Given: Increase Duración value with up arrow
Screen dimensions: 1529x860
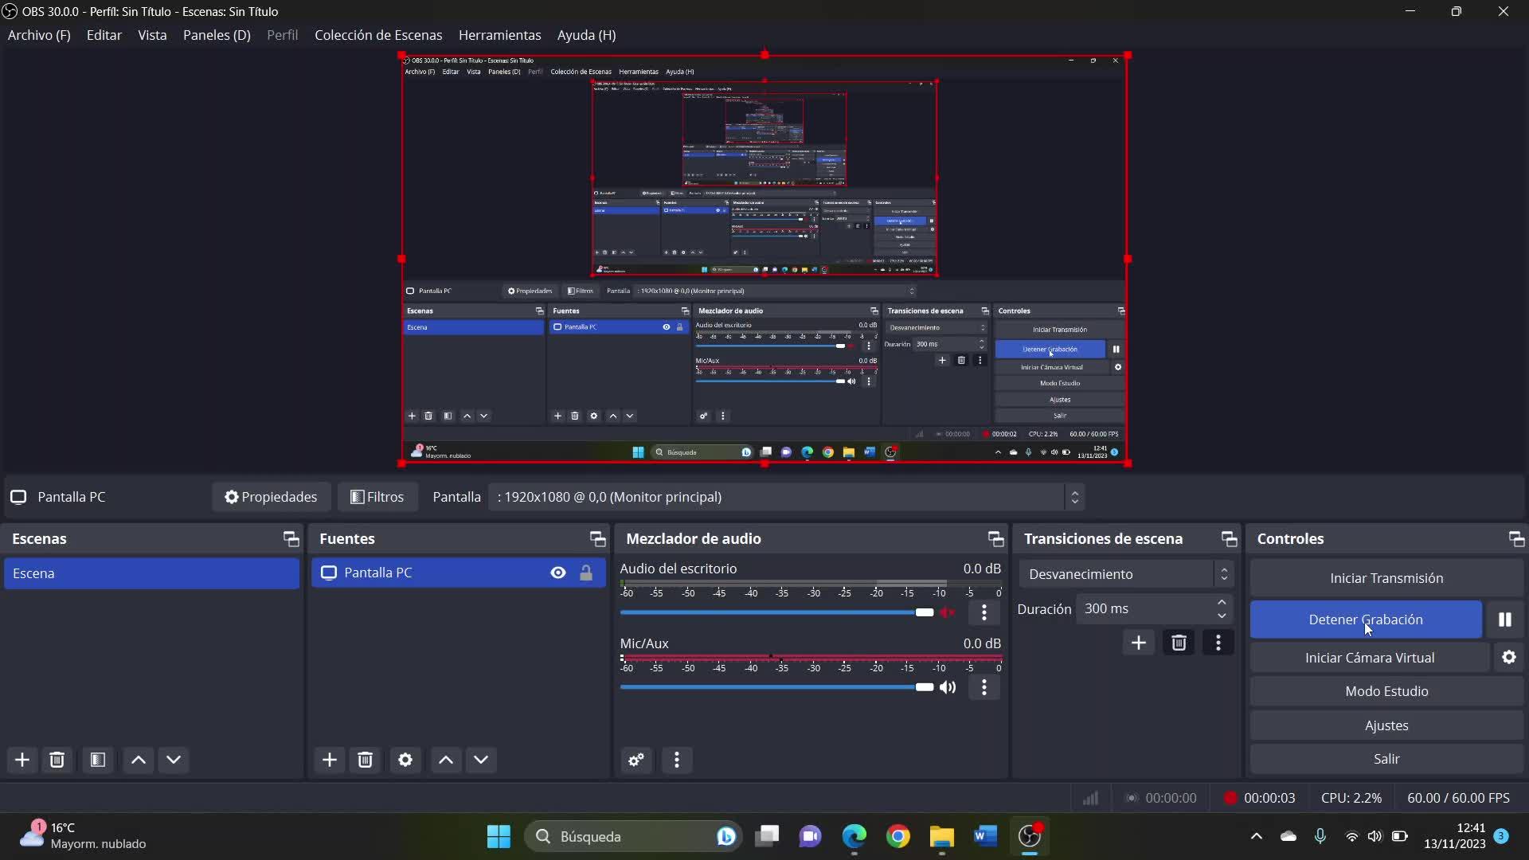Looking at the screenshot, I should pos(1222,602).
